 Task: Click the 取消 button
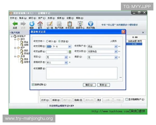coord(103,85)
